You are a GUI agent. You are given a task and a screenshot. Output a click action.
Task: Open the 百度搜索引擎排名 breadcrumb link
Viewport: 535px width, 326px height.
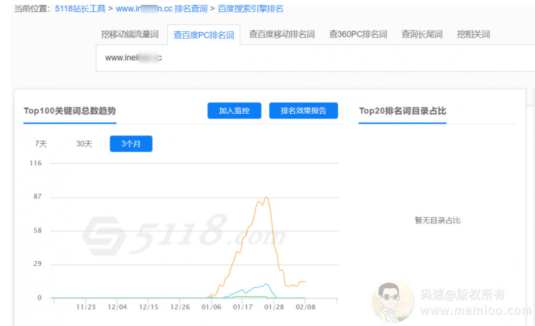251,8
